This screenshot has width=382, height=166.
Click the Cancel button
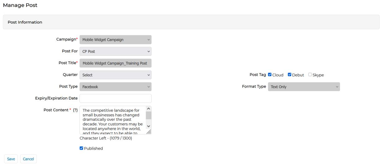coord(28,159)
